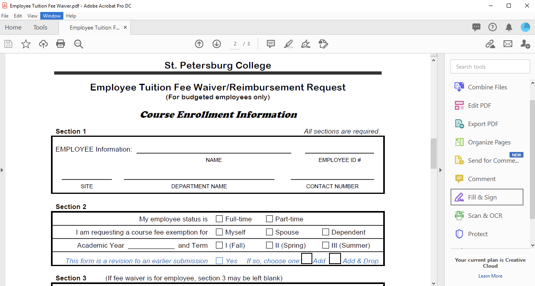535x286 pixels.
Task: Select the Employee Tuition Fee Waiver document tab
Action: click(x=94, y=28)
